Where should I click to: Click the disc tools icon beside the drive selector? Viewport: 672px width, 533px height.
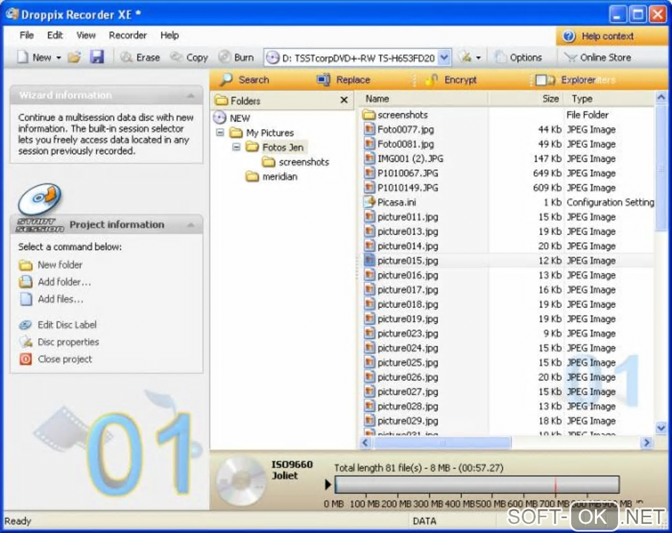(465, 57)
